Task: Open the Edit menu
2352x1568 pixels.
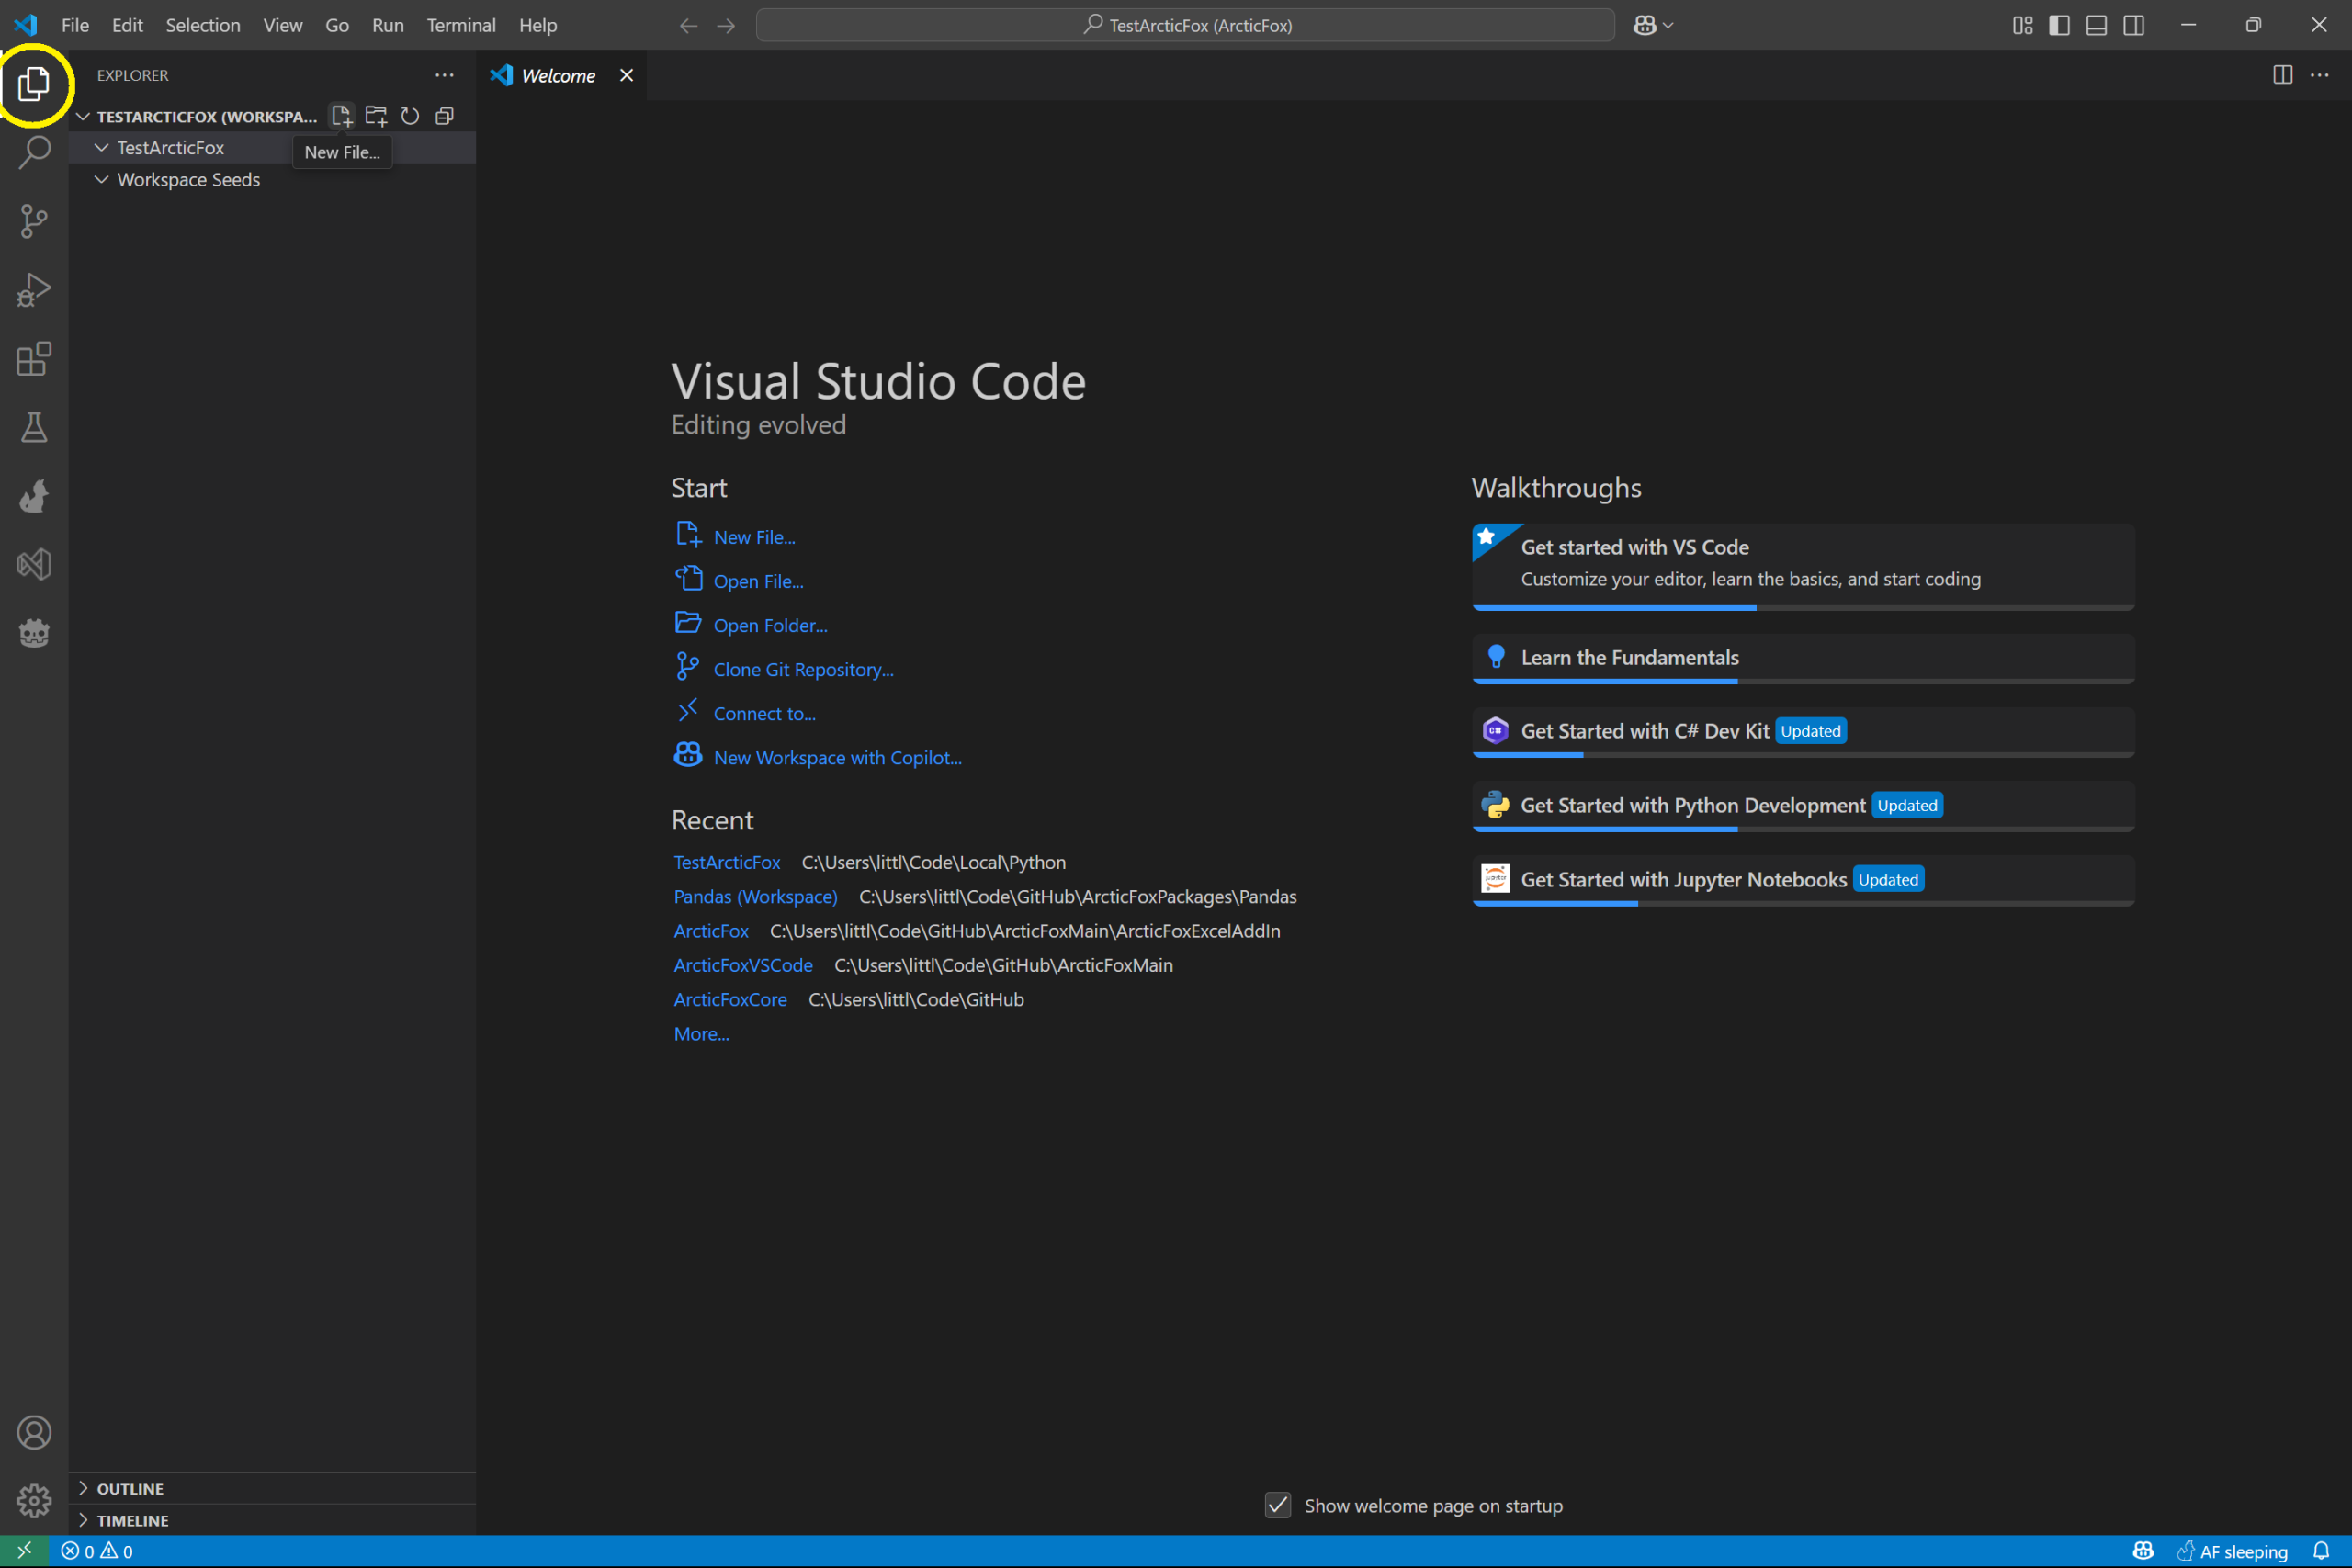Action: pyautogui.click(x=127, y=26)
